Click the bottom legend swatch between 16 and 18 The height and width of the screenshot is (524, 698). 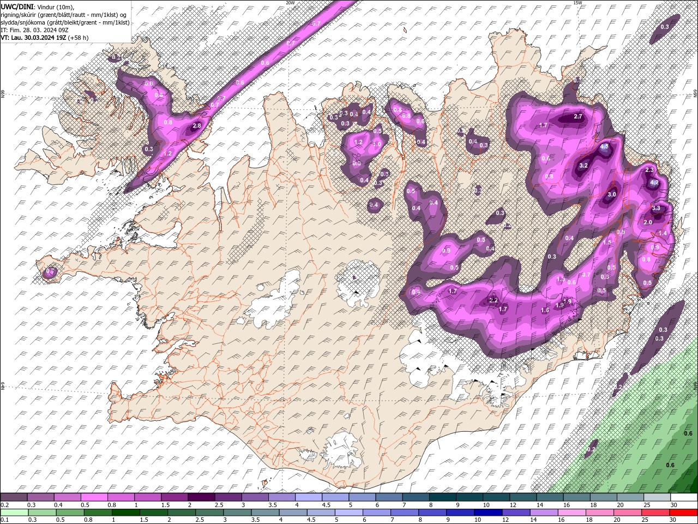click(571, 513)
